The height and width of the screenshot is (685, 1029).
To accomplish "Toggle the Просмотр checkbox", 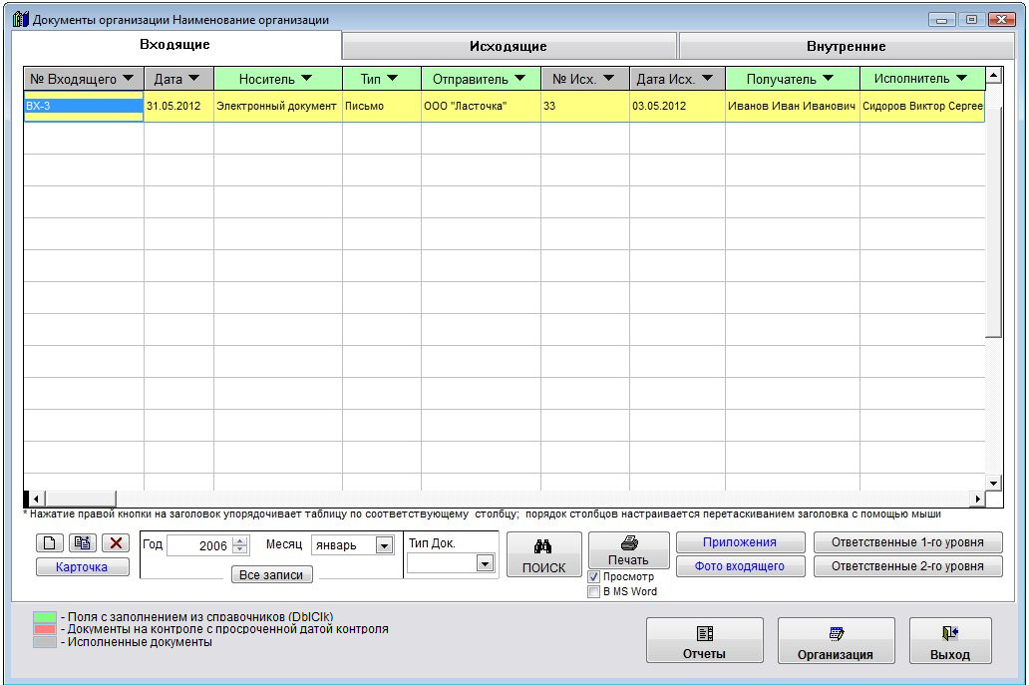I will [x=594, y=577].
